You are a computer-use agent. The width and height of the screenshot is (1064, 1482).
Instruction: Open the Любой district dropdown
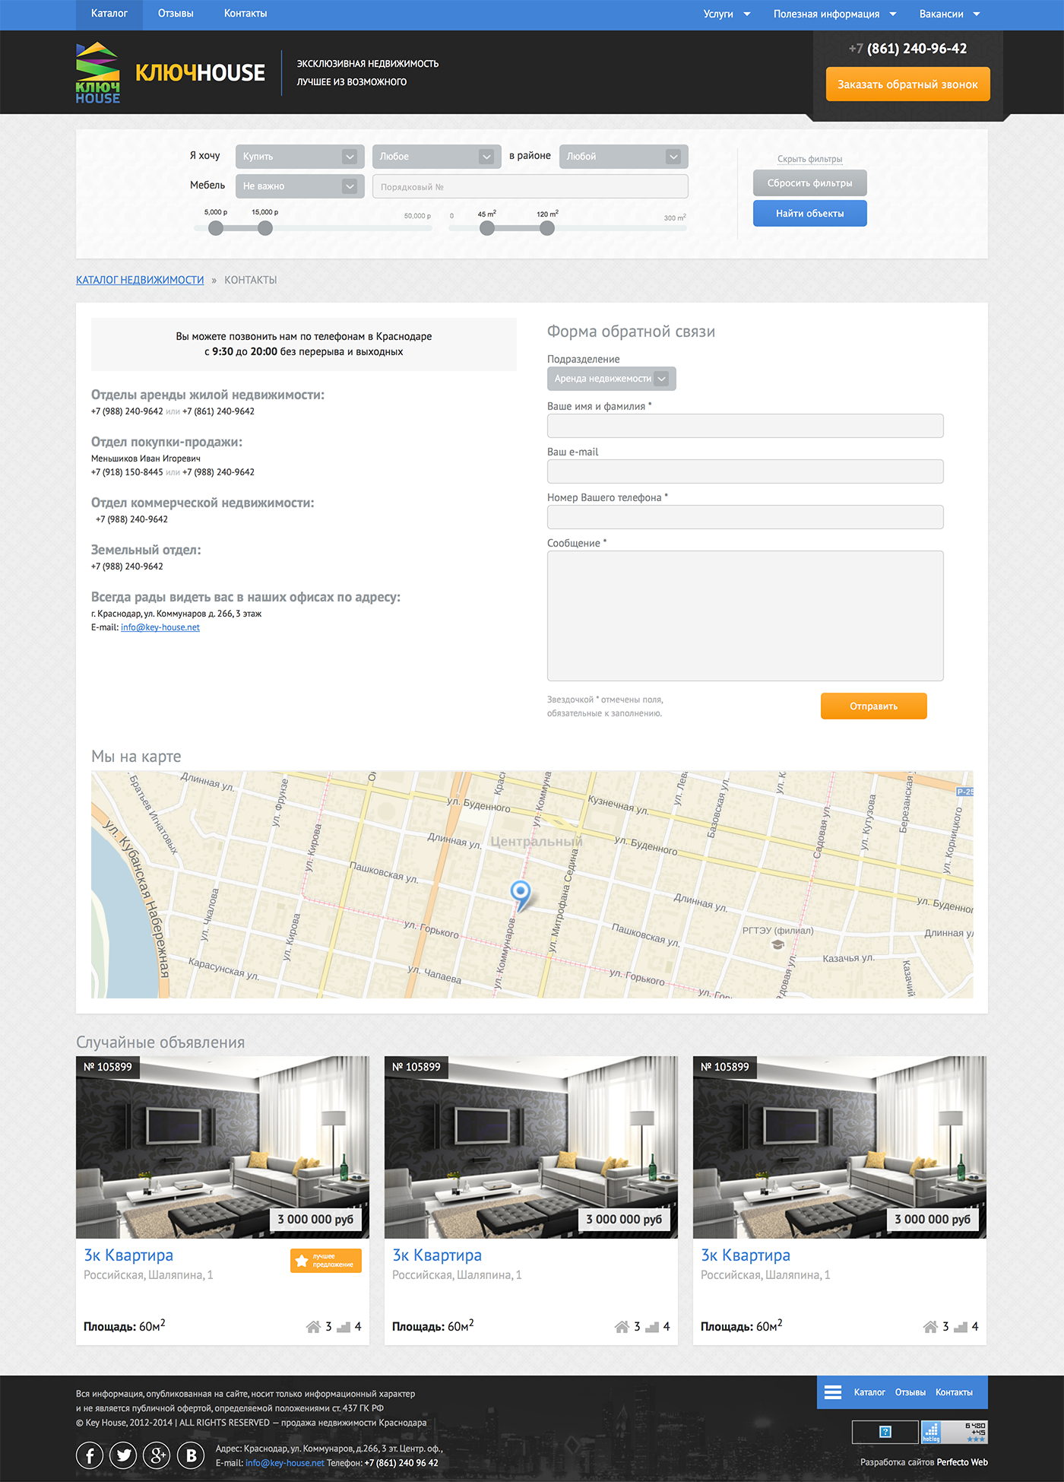(624, 156)
